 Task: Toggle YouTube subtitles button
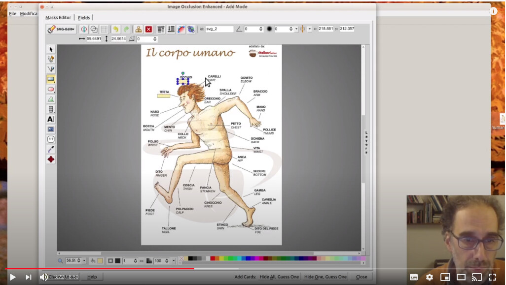pos(413,277)
